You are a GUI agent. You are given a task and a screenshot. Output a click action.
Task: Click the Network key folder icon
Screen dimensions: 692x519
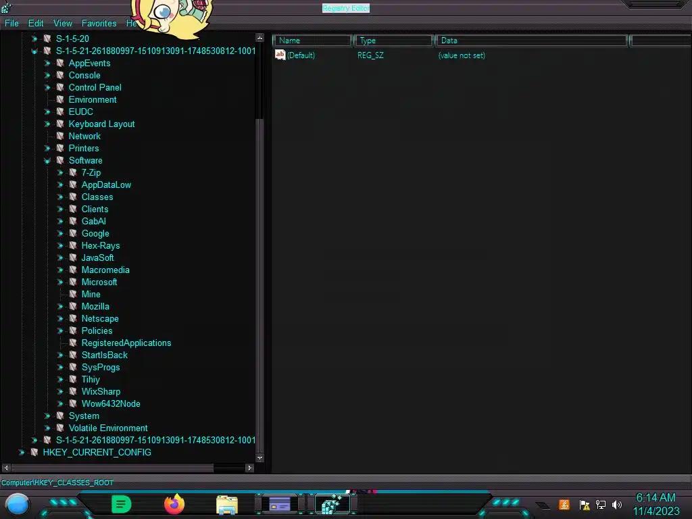tap(60, 136)
